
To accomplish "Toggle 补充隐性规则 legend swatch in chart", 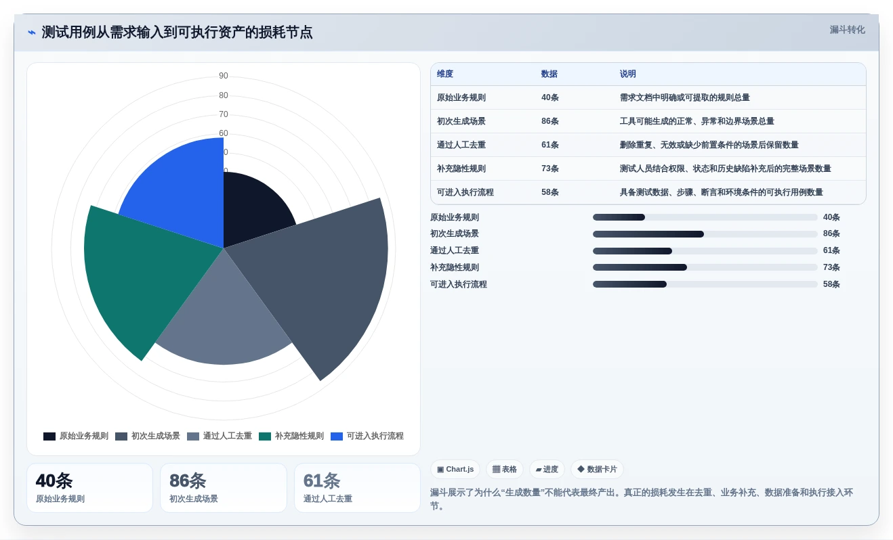I will (x=265, y=436).
